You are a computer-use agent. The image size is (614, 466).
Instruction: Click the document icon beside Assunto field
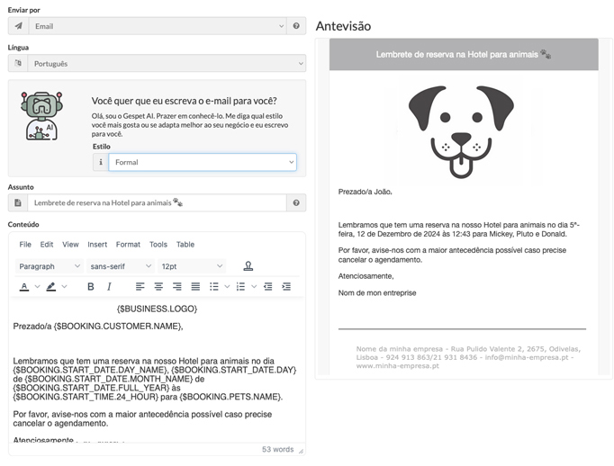click(18, 202)
